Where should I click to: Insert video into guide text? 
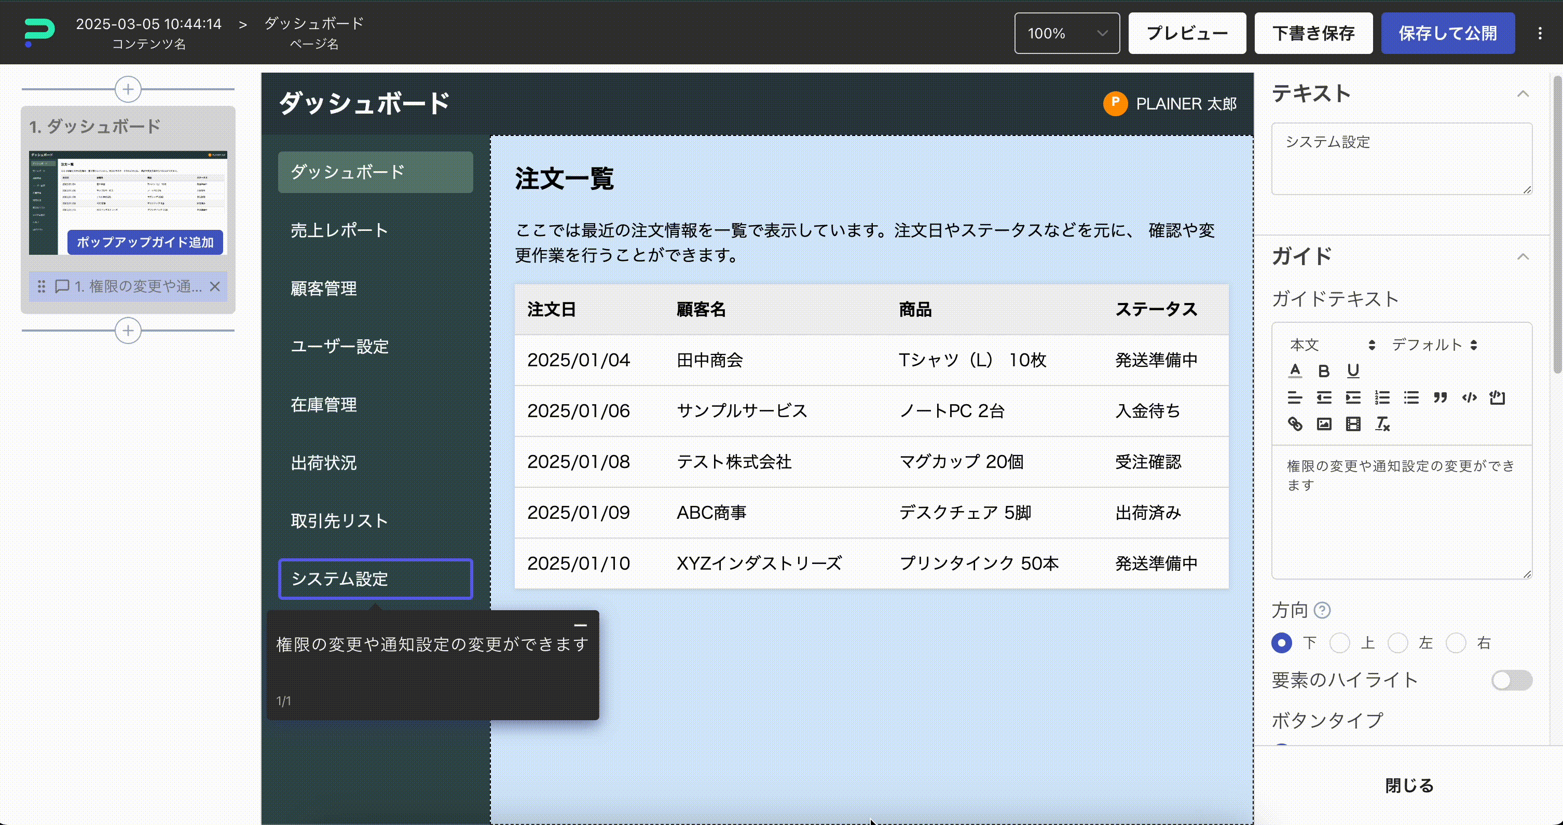1353,424
